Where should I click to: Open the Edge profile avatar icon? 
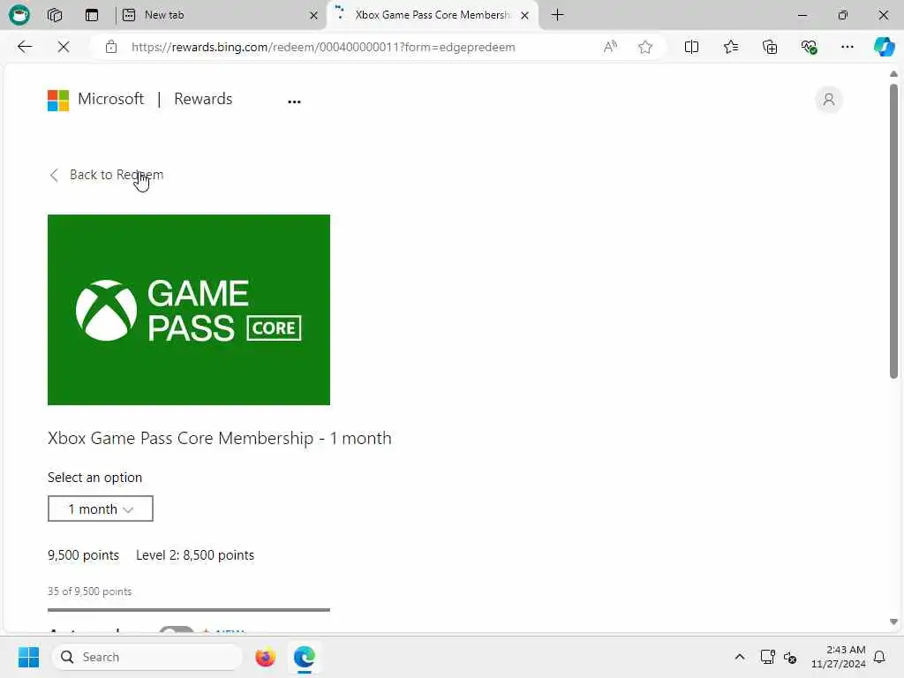(x=19, y=14)
